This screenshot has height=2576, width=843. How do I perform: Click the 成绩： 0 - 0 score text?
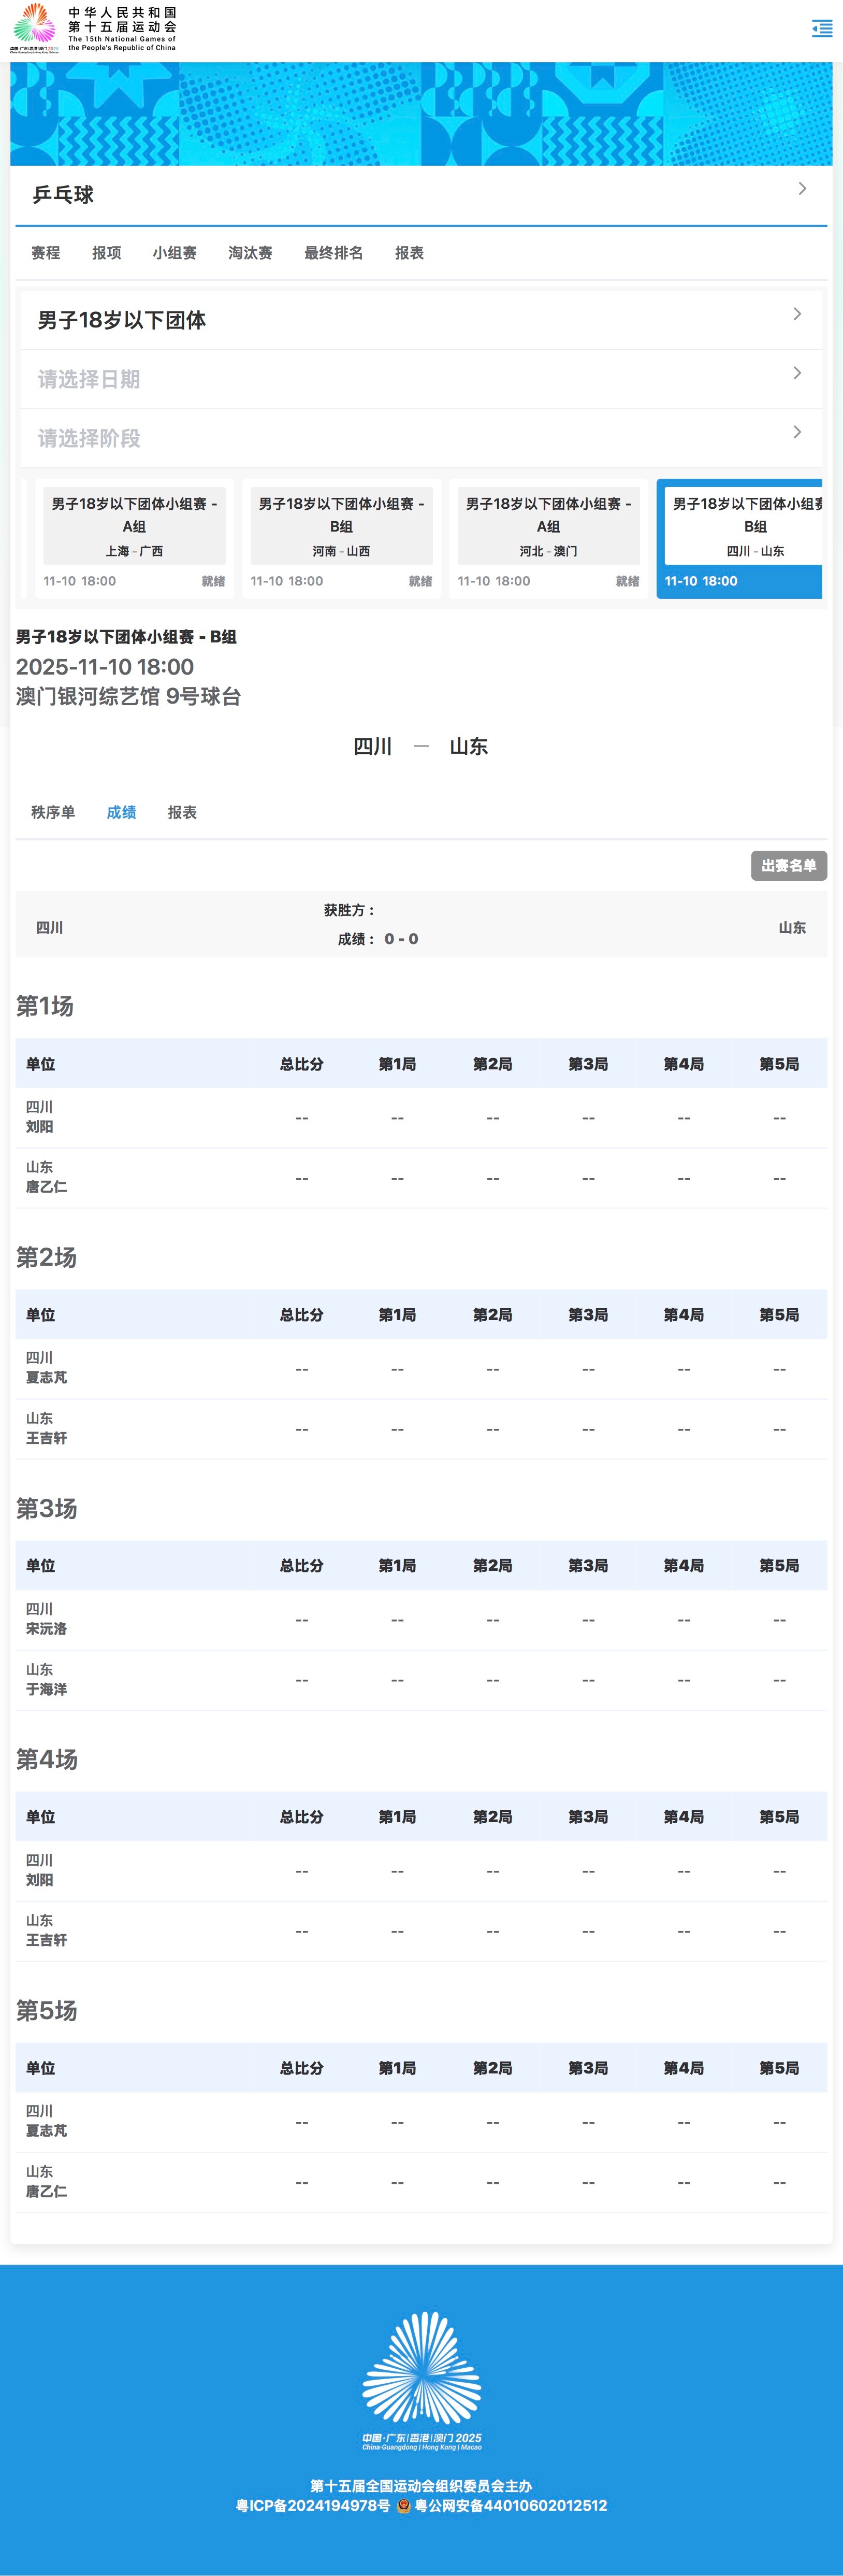[x=378, y=939]
